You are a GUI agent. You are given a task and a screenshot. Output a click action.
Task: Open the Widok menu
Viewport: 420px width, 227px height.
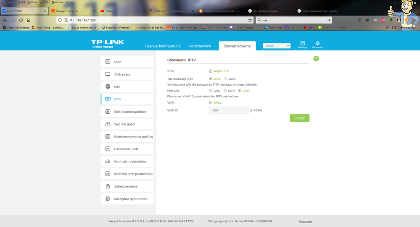[x=22, y=2]
